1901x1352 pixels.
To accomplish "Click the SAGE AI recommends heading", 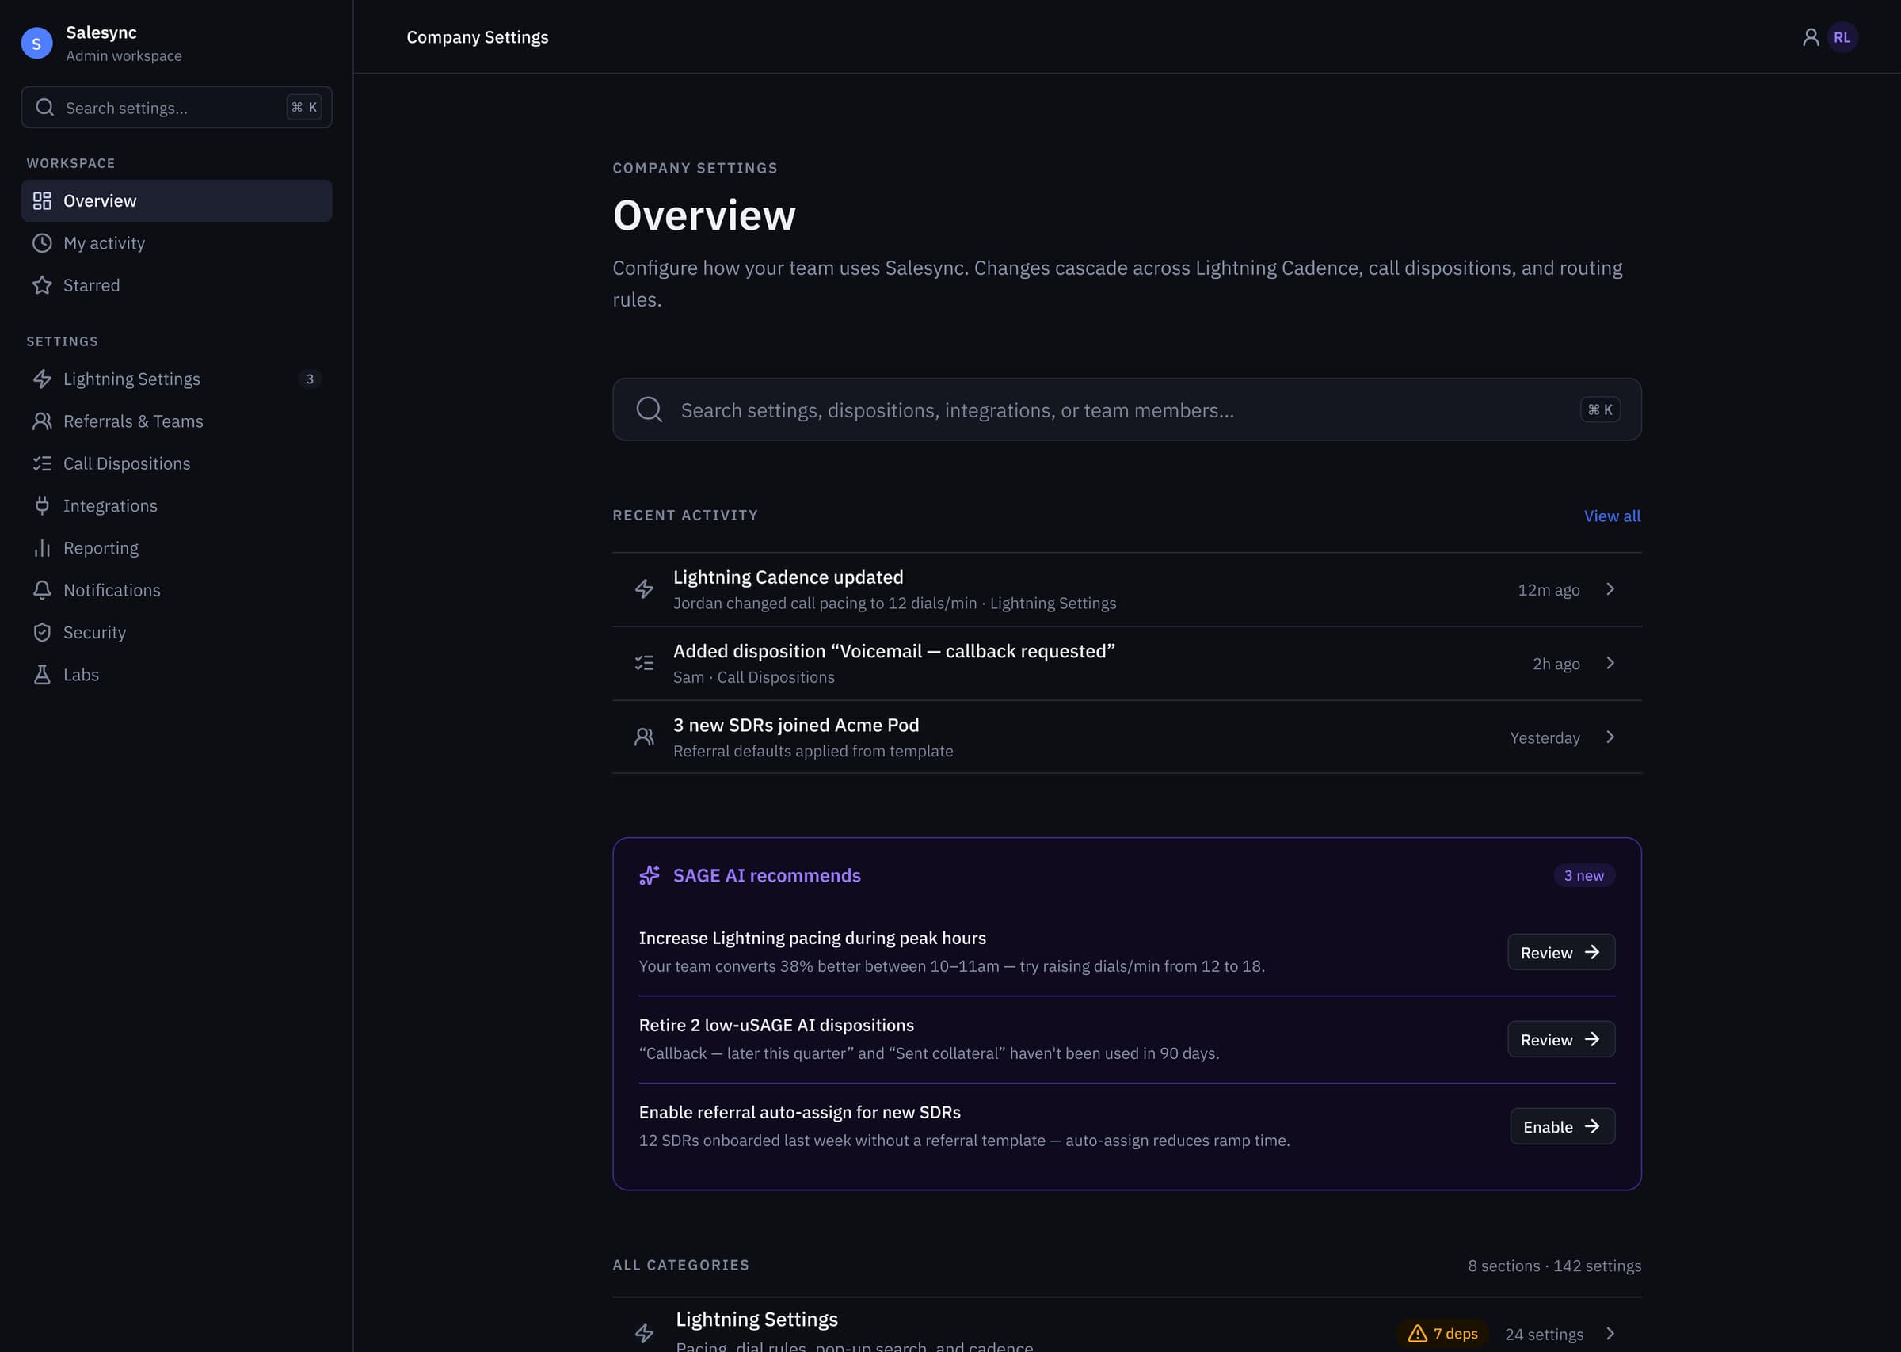I will tap(767, 876).
